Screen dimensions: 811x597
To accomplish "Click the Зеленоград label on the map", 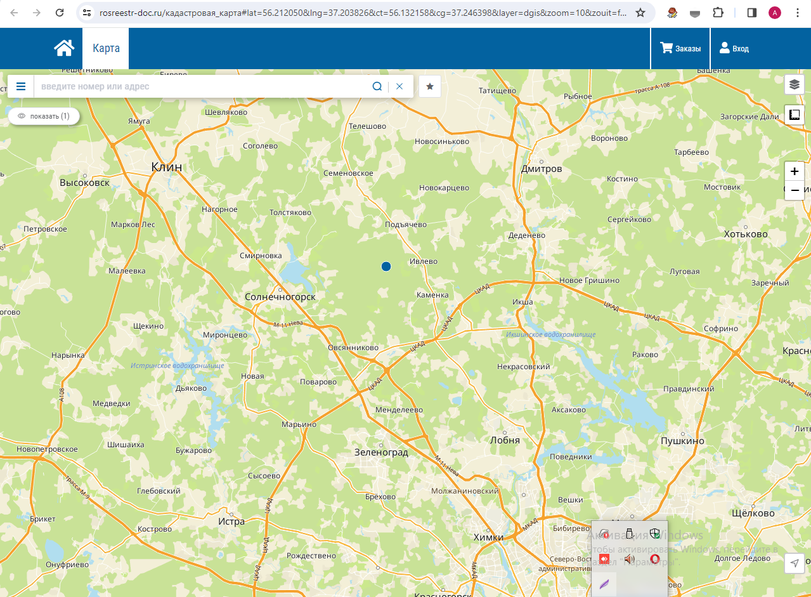I will point(381,452).
